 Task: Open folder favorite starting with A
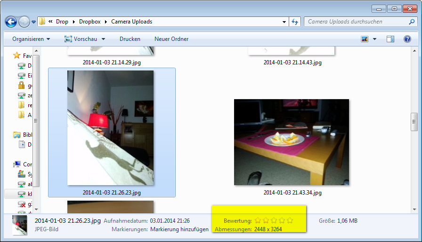click(24, 115)
